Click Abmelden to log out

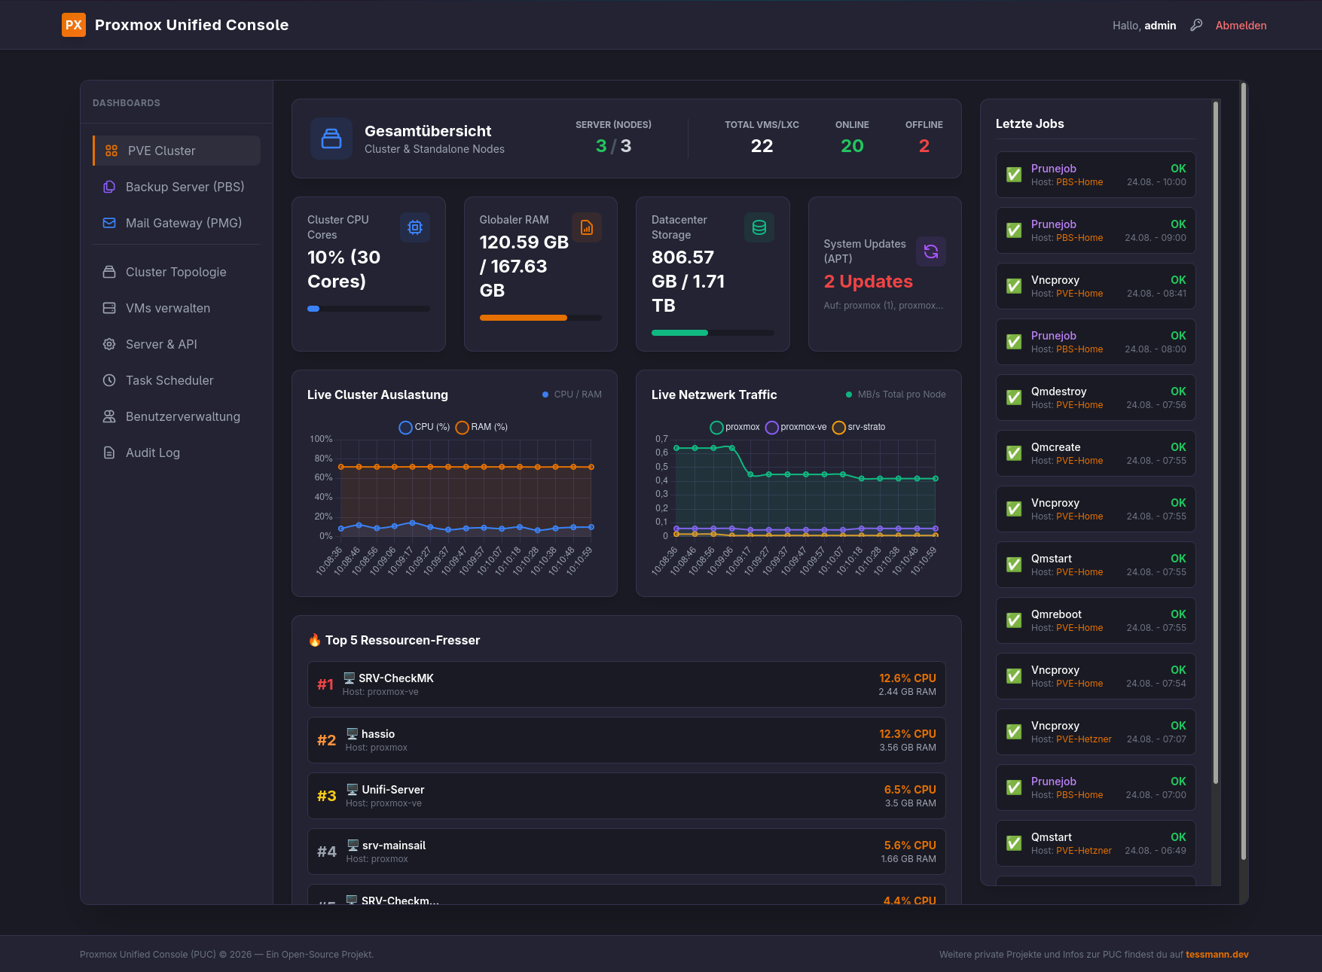pos(1241,26)
